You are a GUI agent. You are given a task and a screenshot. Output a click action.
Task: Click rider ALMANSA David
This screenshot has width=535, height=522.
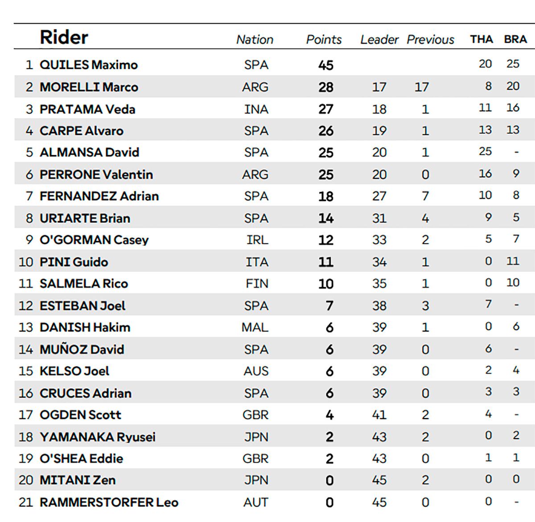click(x=89, y=152)
